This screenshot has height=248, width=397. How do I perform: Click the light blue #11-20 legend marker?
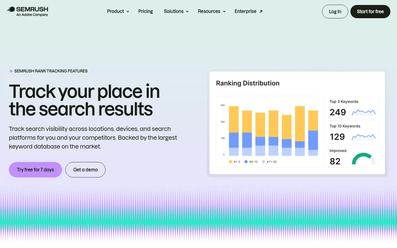point(263,162)
